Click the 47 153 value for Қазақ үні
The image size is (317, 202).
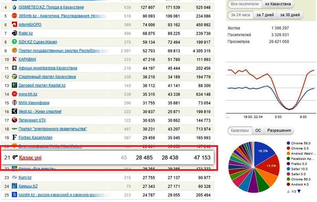[202, 157]
